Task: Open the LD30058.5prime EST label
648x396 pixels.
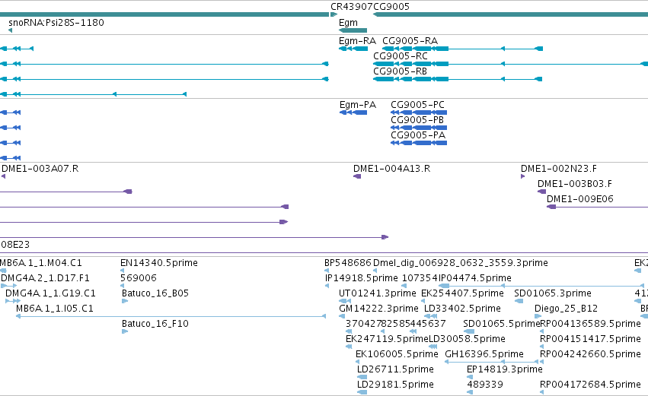Action: pos(467,340)
